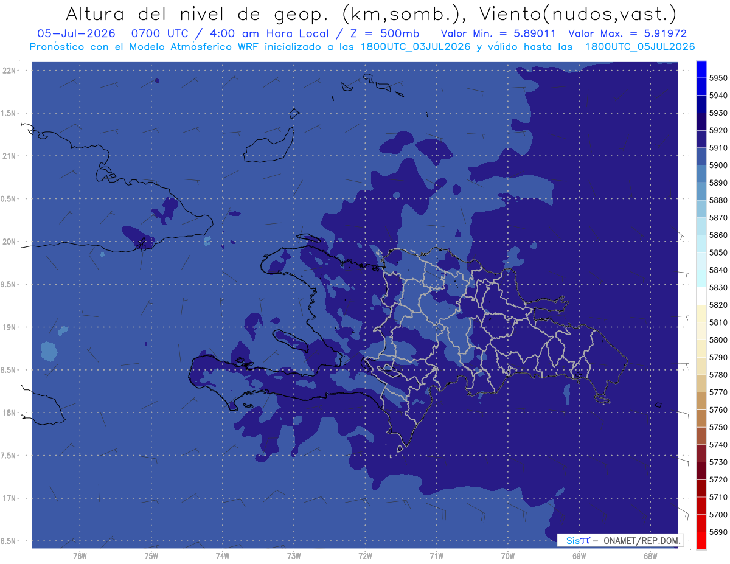Click the '19N' latitude label
Viewport: 730px width, 564px height.
point(10,327)
